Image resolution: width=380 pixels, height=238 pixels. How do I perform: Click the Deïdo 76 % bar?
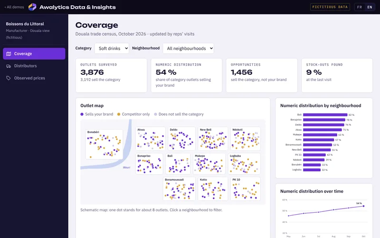[x=323, y=125]
